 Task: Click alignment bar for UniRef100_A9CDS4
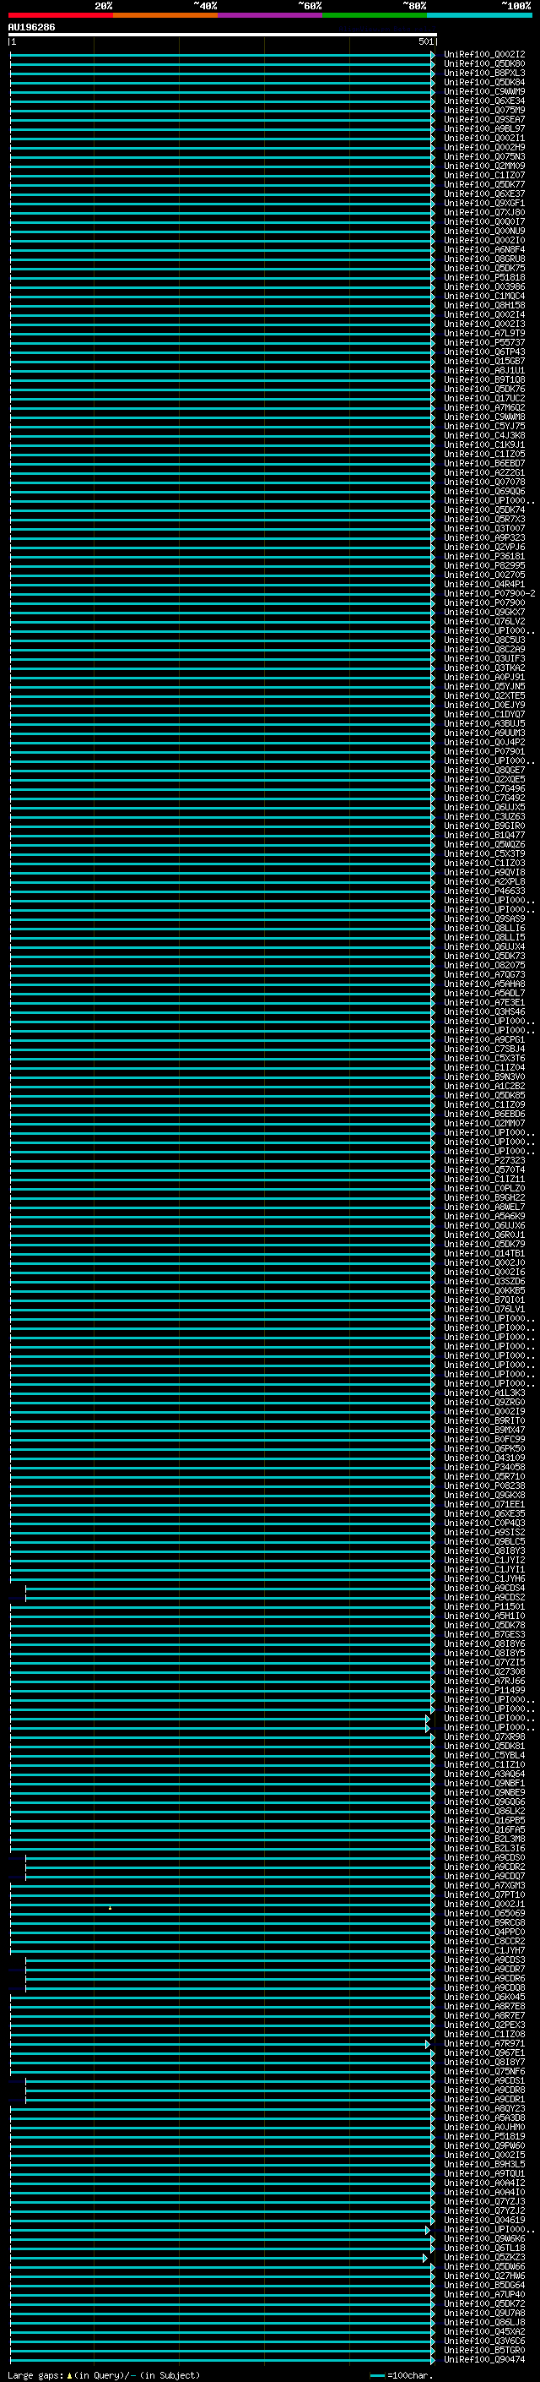pyautogui.click(x=229, y=1589)
